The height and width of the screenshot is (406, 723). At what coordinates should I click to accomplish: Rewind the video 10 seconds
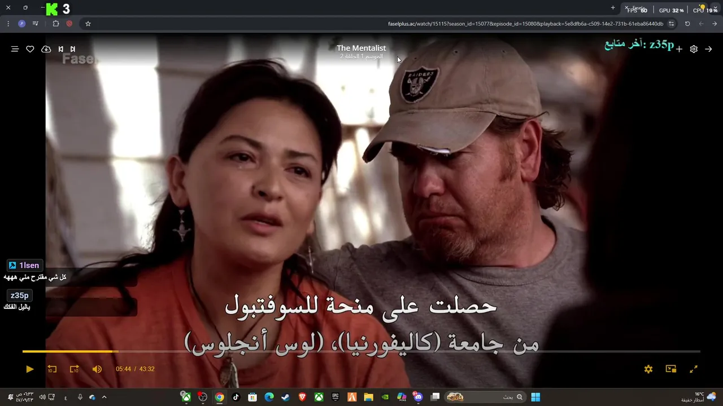[52, 369]
